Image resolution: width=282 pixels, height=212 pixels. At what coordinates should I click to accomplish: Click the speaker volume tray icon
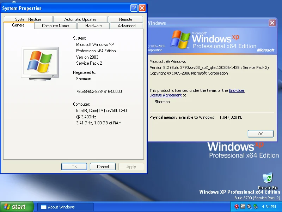(x=249, y=207)
